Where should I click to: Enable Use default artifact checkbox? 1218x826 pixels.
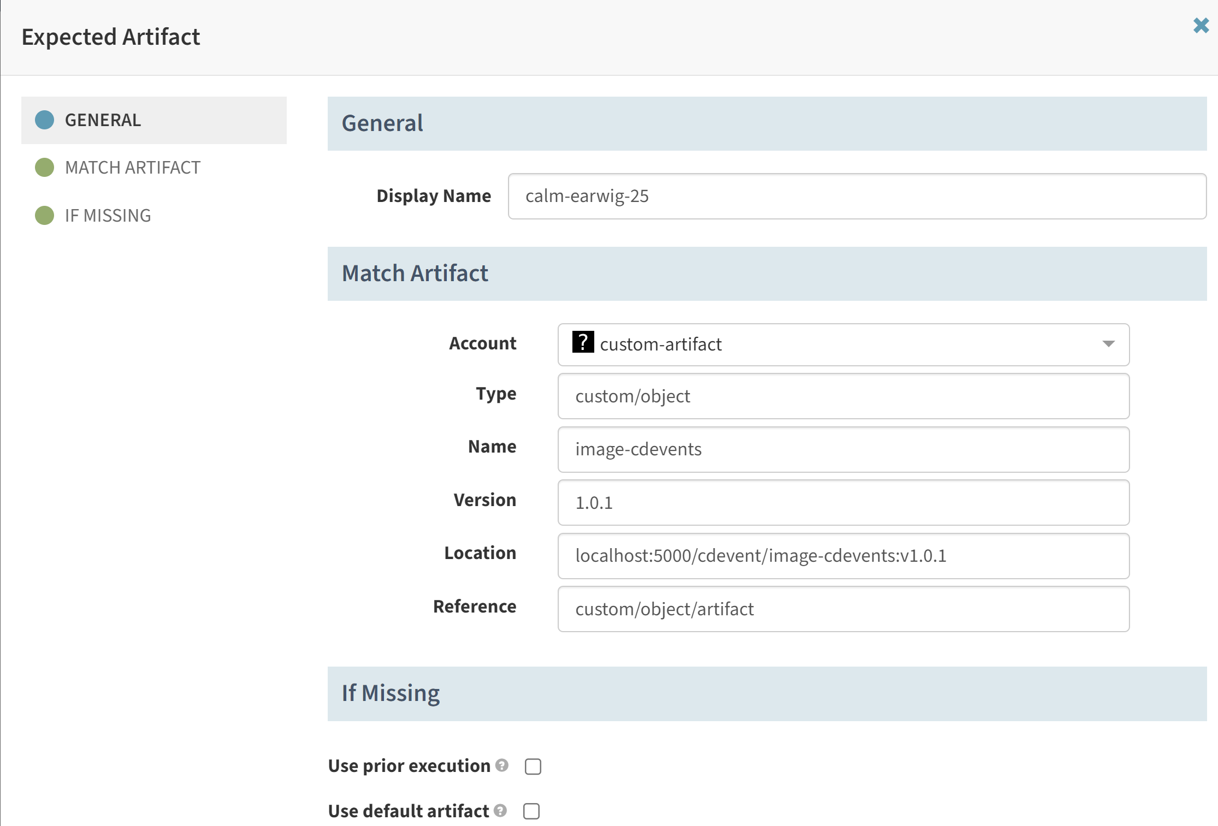(531, 811)
